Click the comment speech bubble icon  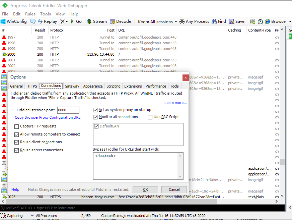(x=33, y=21)
